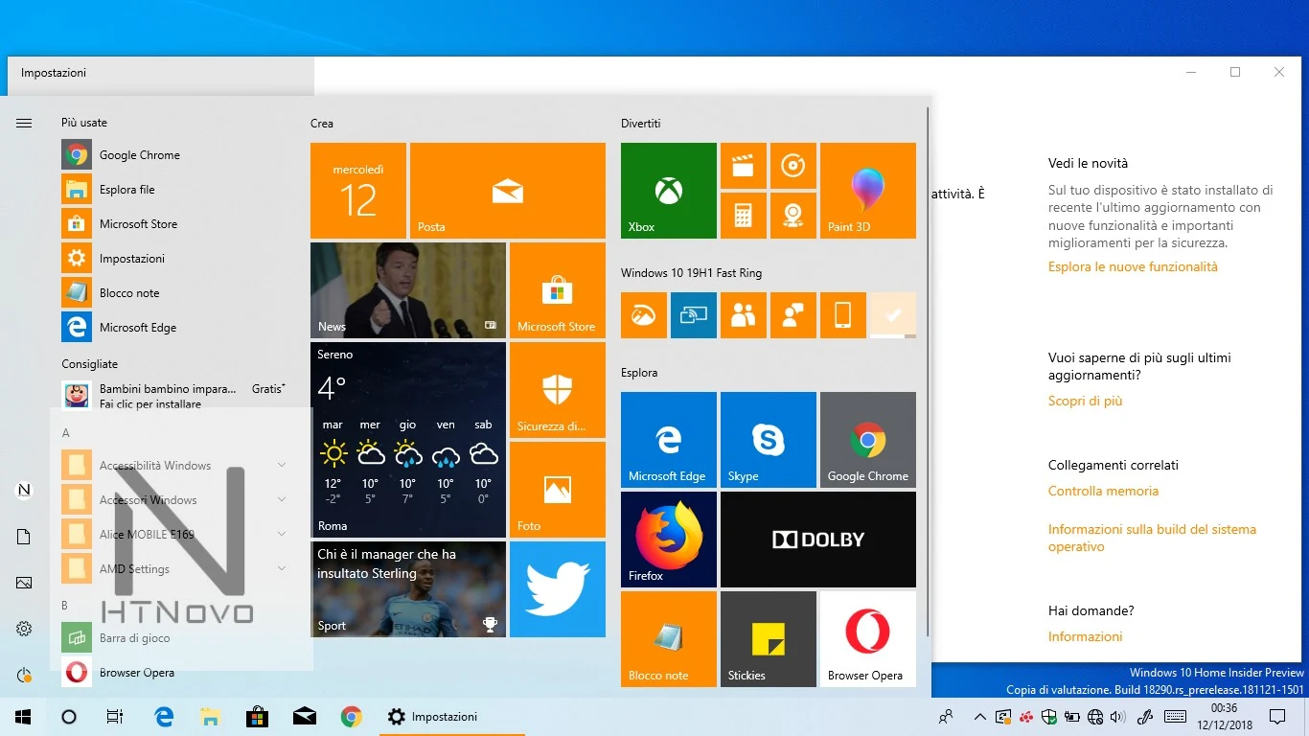Open Esplora file from Più usate list
The height and width of the screenshot is (736, 1309).
point(174,190)
